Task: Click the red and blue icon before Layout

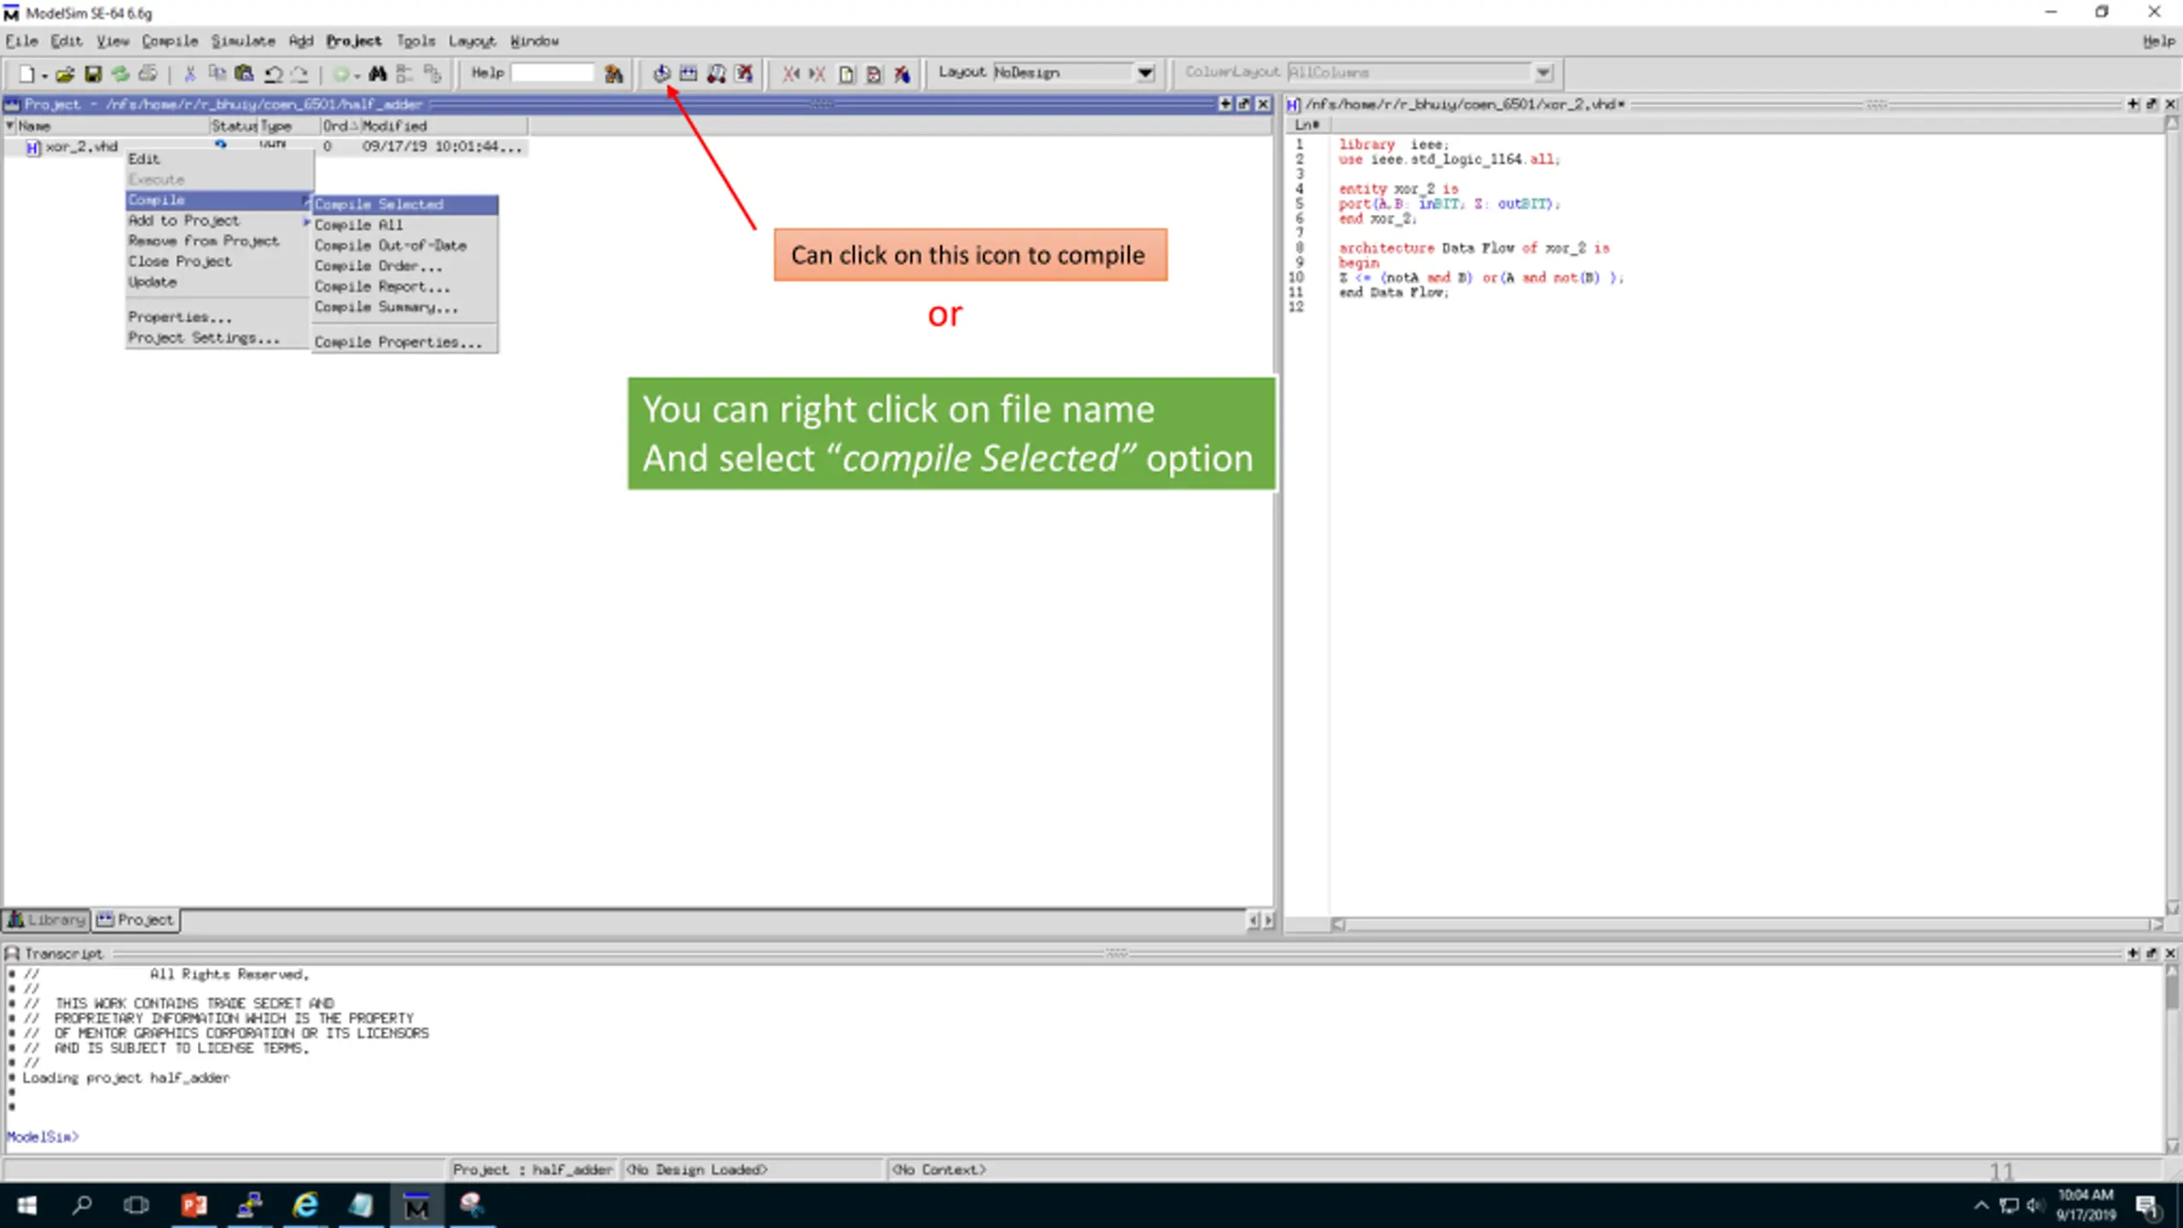Action: (902, 74)
